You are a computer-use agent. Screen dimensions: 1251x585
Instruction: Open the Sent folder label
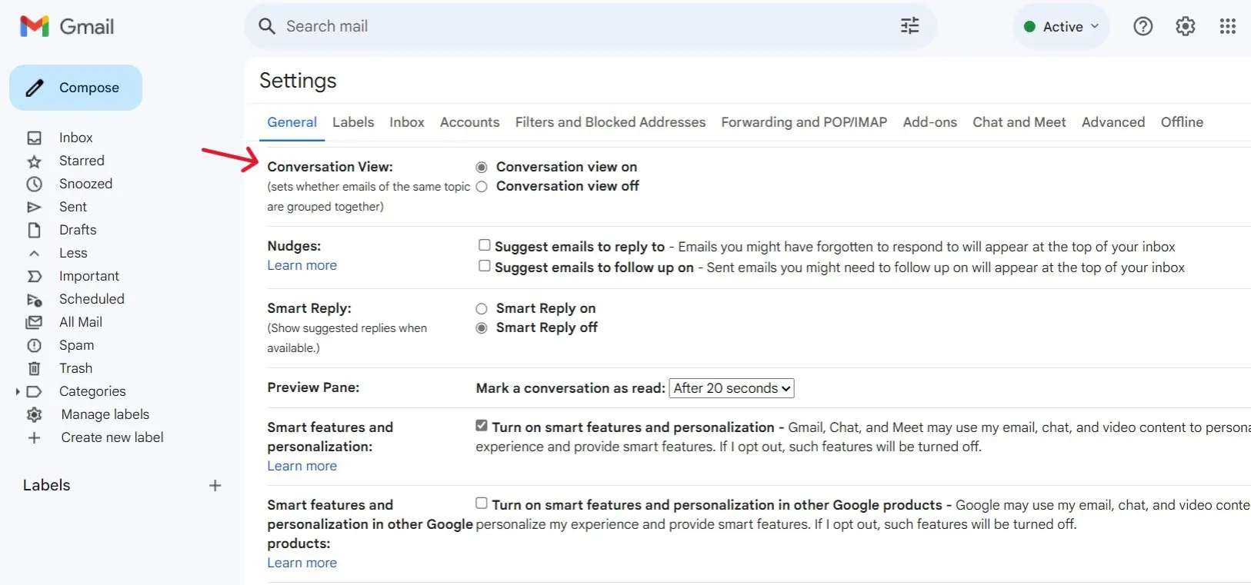coord(73,207)
